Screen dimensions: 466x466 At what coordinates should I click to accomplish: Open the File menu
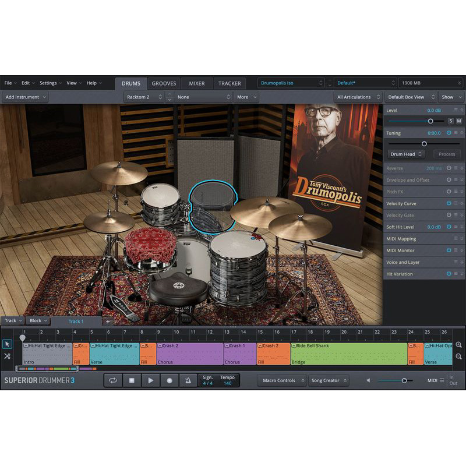click(x=10, y=83)
